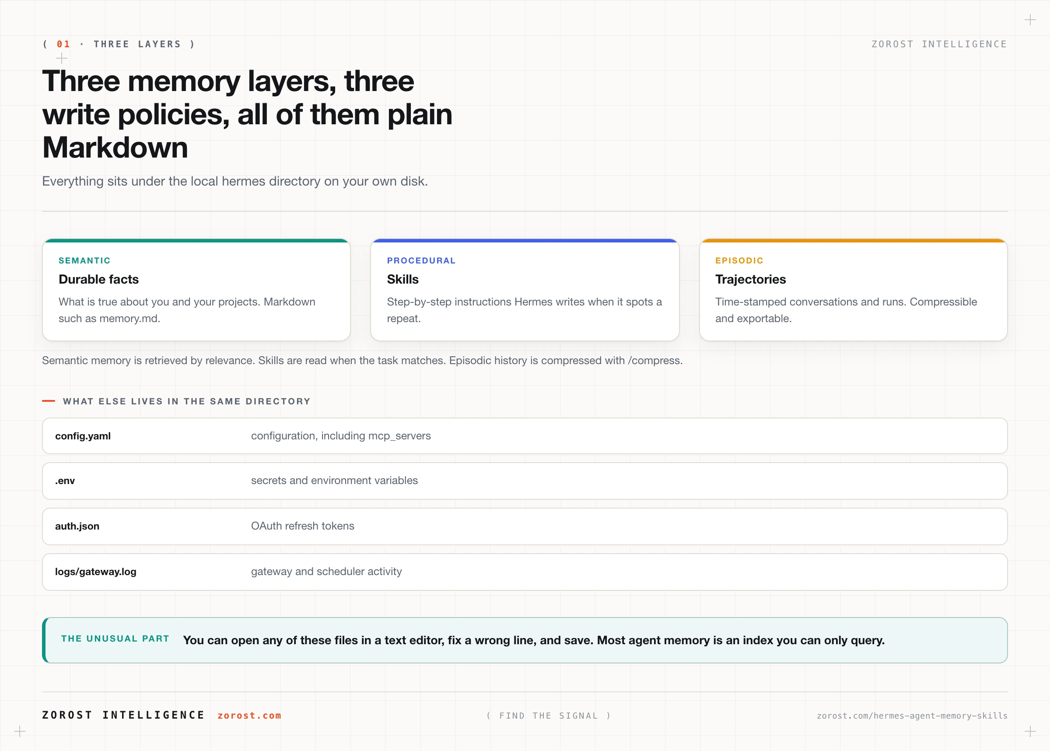The image size is (1050, 751).
Task: Click the SEMANTIC category label
Action: 84,260
